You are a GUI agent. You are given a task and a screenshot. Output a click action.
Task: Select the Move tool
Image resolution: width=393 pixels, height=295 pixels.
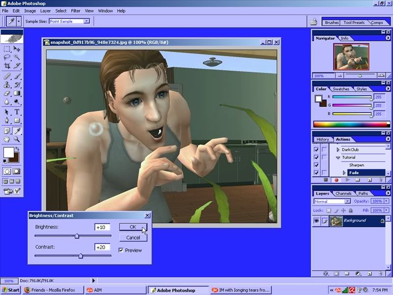tap(17, 49)
